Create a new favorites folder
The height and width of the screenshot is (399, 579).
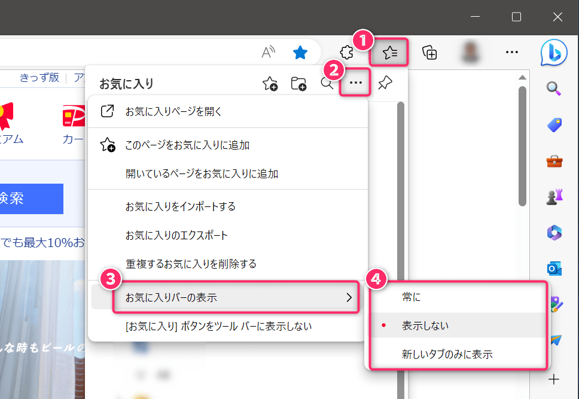coord(298,84)
